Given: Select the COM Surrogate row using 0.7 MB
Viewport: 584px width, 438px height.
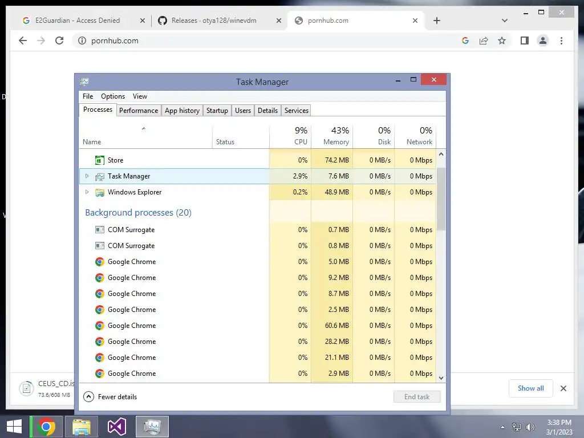Looking at the screenshot, I should coord(257,230).
